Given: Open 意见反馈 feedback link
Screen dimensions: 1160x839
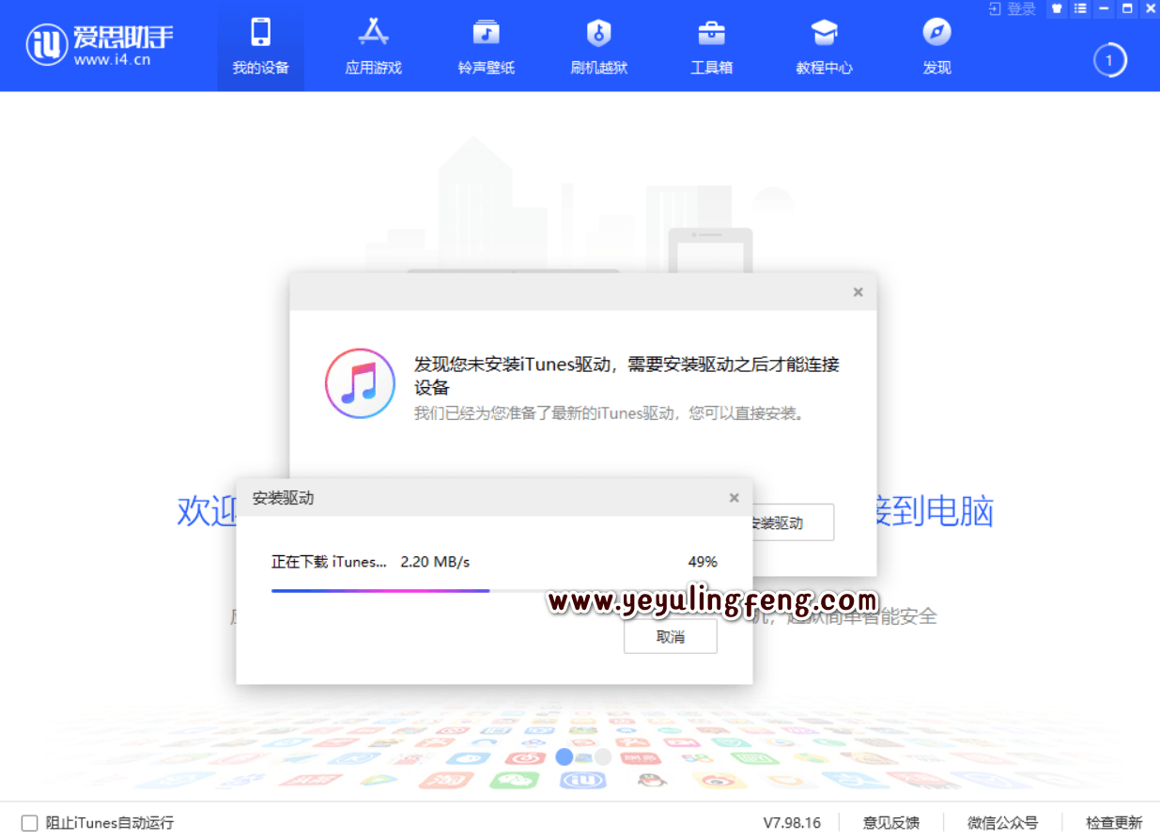Looking at the screenshot, I should tap(891, 823).
